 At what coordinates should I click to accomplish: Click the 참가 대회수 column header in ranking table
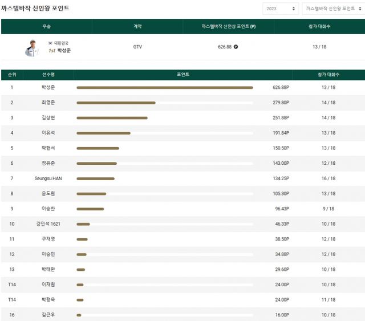[328, 75]
